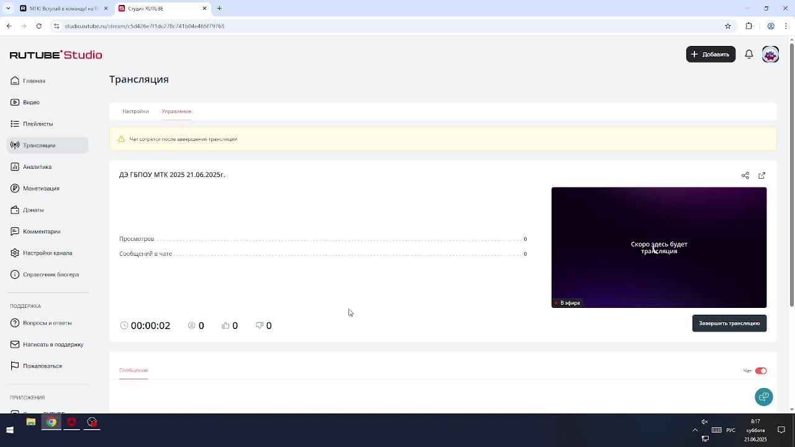Open Справочник блогера
The height and width of the screenshot is (447, 795).
[51, 274]
